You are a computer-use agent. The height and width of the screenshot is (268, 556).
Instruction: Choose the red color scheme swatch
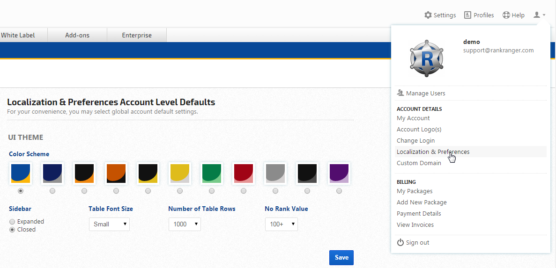click(244, 174)
